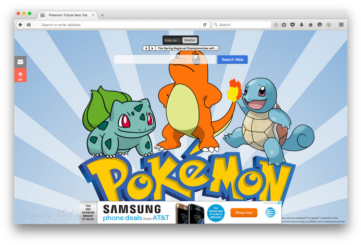Reload the page with the refresh icon
Image resolution: width=361 pixels, height=245 pixels.
(x=205, y=24)
